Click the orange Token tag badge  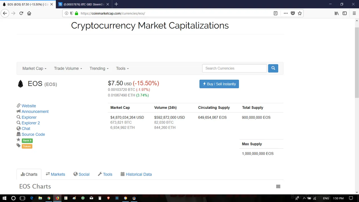click(x=27, y=146)
